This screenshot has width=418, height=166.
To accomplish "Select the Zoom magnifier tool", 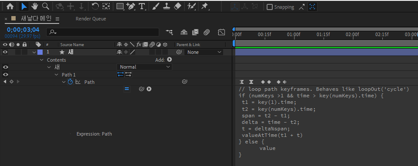I will [46, 7].
